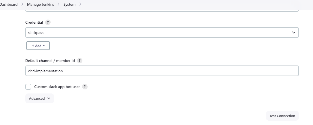313x125 pixels.
Task: Click the 'Credential' field label
Action: click(34, 23)
